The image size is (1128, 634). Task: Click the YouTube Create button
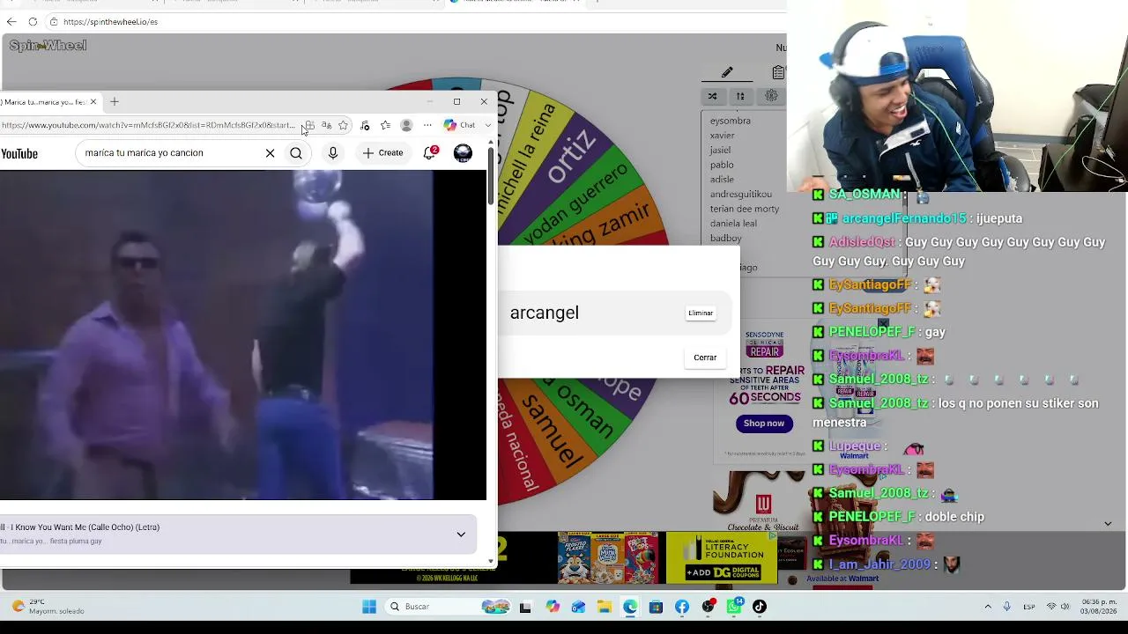click(x=383, y=153)
